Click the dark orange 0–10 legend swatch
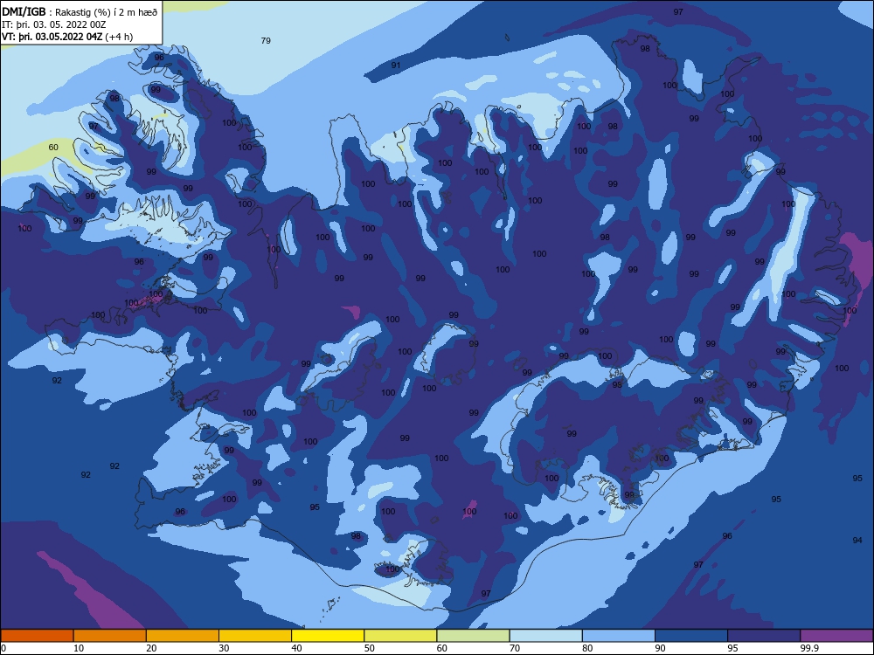Viewport: 874px width, 655px height. (37, 636)
